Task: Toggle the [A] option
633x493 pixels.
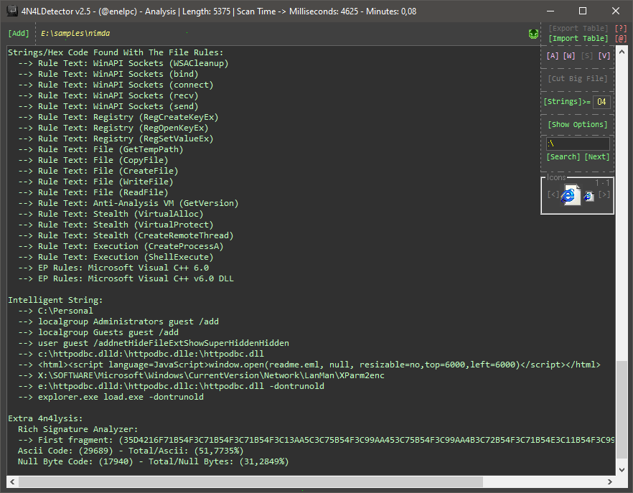Action: (553, 56)
